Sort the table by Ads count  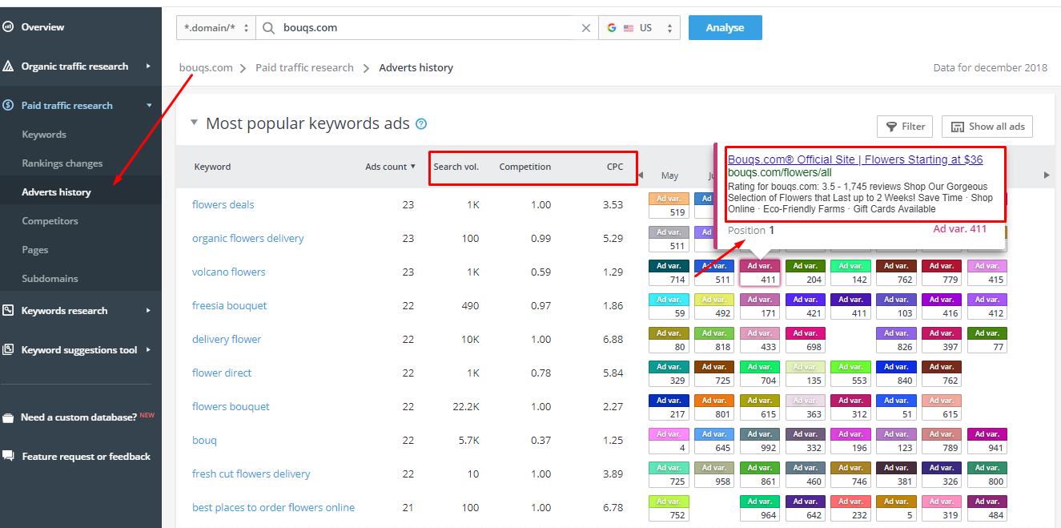click(390, 167)
